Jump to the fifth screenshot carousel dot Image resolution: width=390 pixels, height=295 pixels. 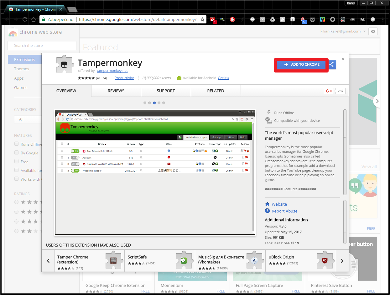tap(164, 103)
